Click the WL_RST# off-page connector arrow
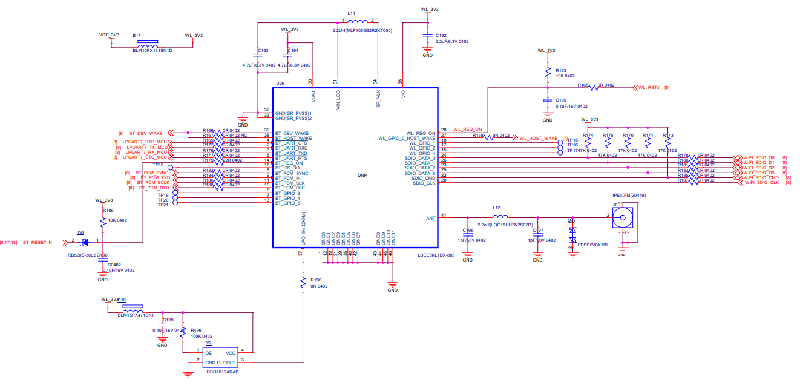 click(x=637, y=87)
